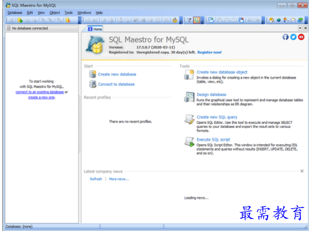Open the View menu
This screenshot has width=309, height=231.
41,13
